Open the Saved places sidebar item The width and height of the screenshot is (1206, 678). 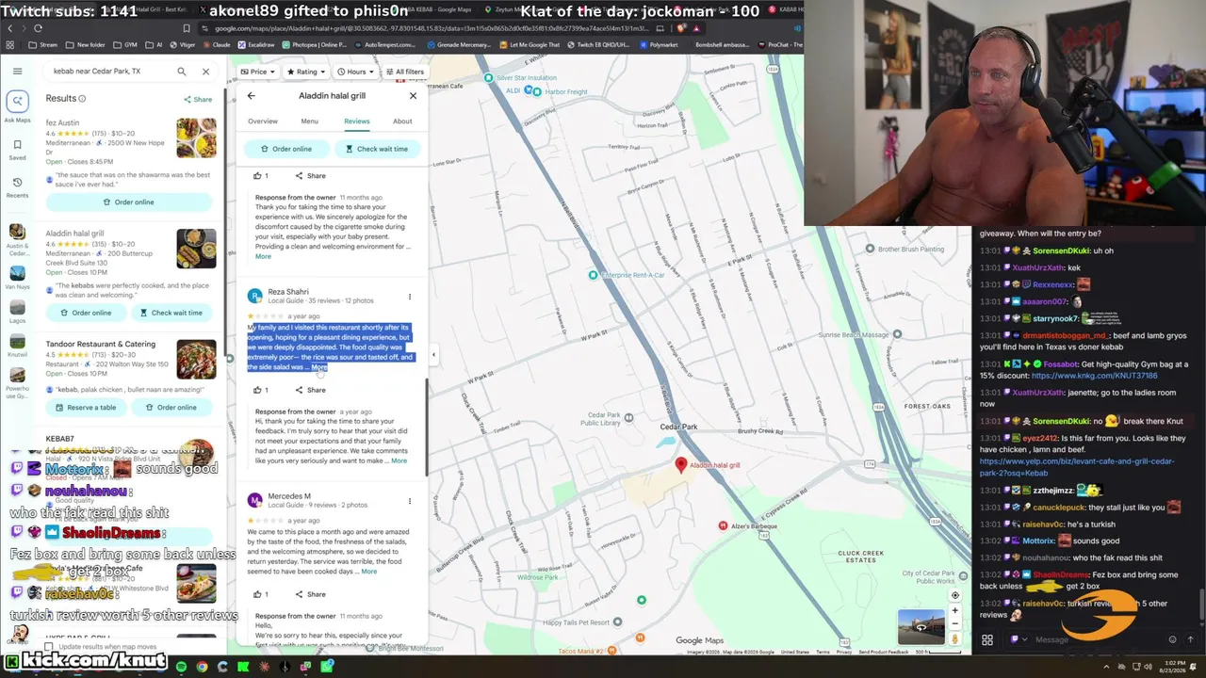[17, 150]
